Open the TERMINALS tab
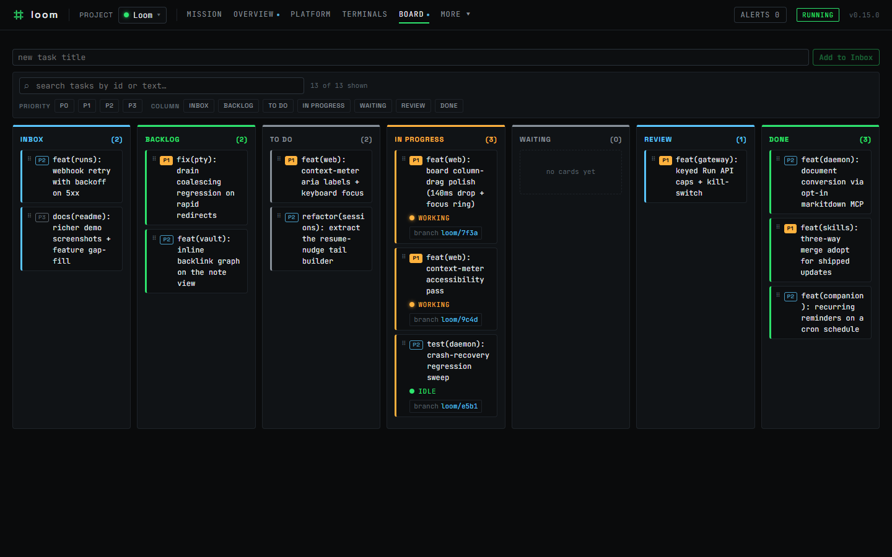Viewport: 892px width, 557px height. pos(365,14)
